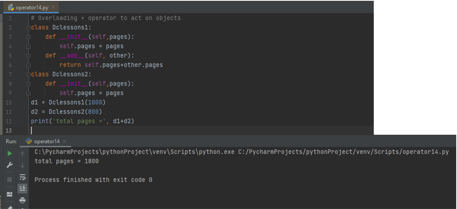Click the up stack trace arrow

point(22,154)
